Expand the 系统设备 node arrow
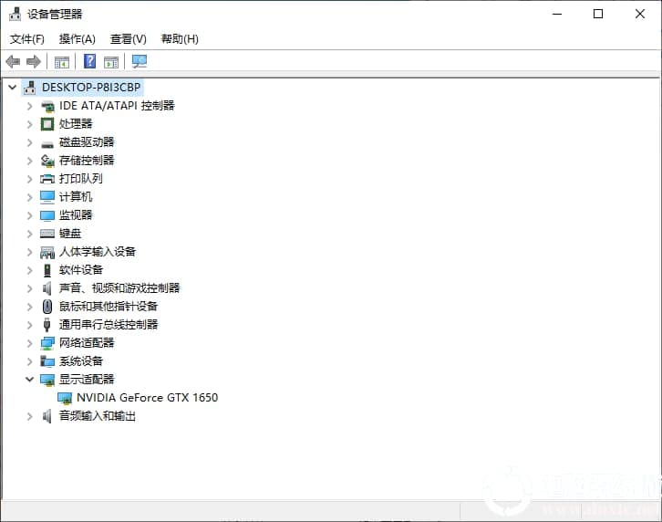Image resolution: width=662 pixels, height=522 pixels. point(29,361)
